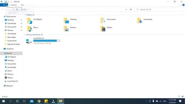Image resolution: width=185 pixels, height=104 pixels.
Task: Collapse the Folders (7) group
Action: (x=25, y=15)
